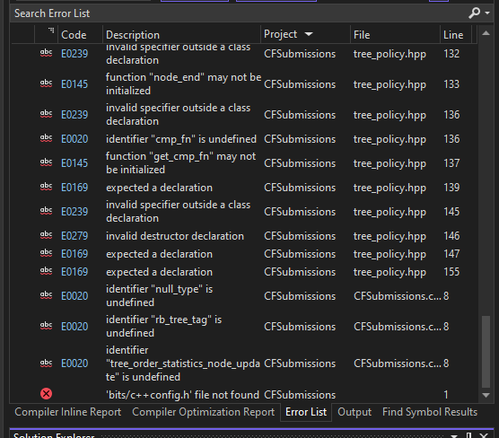Select 'identifier "cmp_fn" is undefined' description

point(181,139)
